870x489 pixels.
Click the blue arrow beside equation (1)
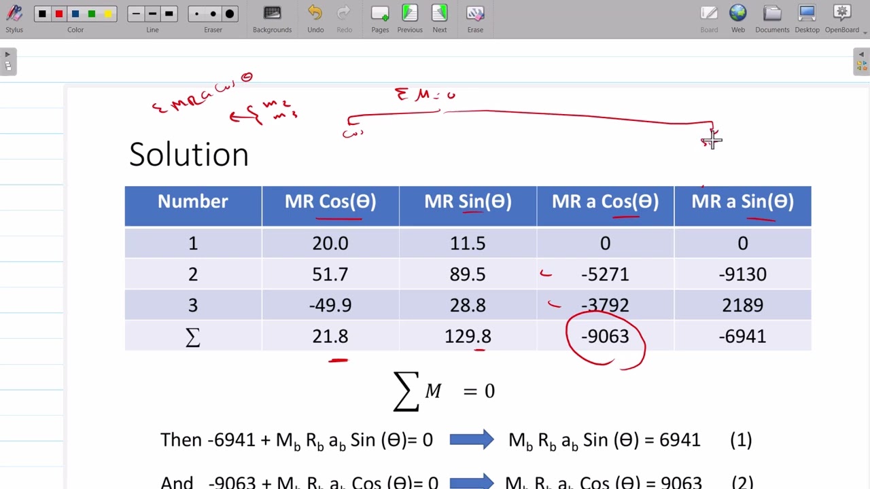click(x=472, y=439)
